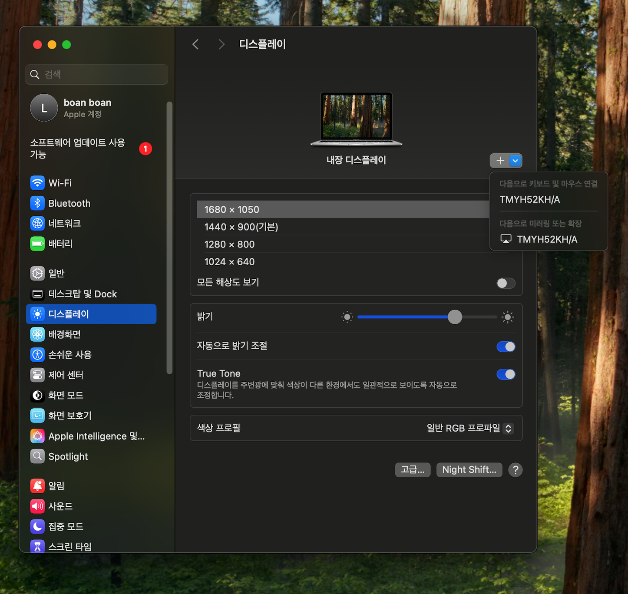628x594 pixels.
Task: Open the Spotlight icon in sidebar
Action: (x=38, y=456)
